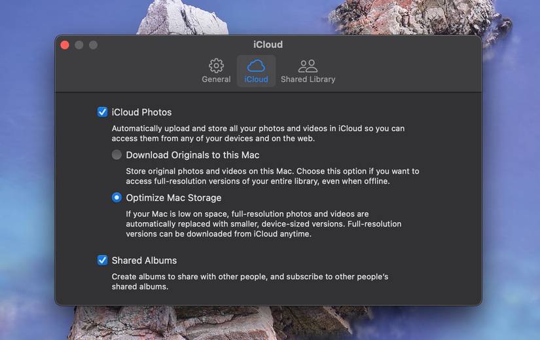540x340 pixels.
Task: Select the iCloud preferences tab
Action: coord(256,71)
